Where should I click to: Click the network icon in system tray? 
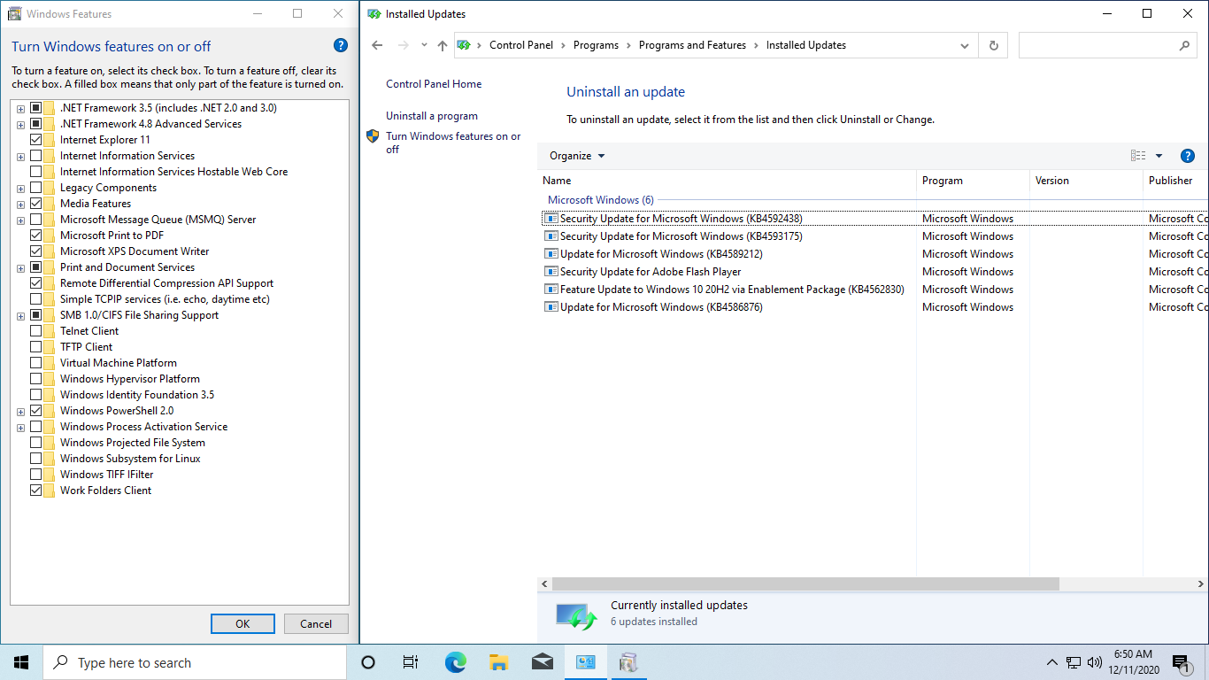tap(1074, 662)
